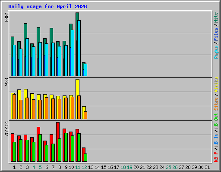Click day 14 on the axis

tap(97, 167)
